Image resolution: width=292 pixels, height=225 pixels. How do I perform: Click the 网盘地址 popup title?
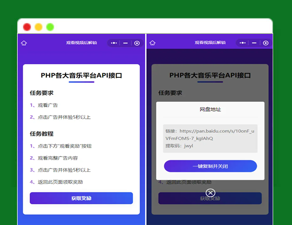click(x=210, y=109)
